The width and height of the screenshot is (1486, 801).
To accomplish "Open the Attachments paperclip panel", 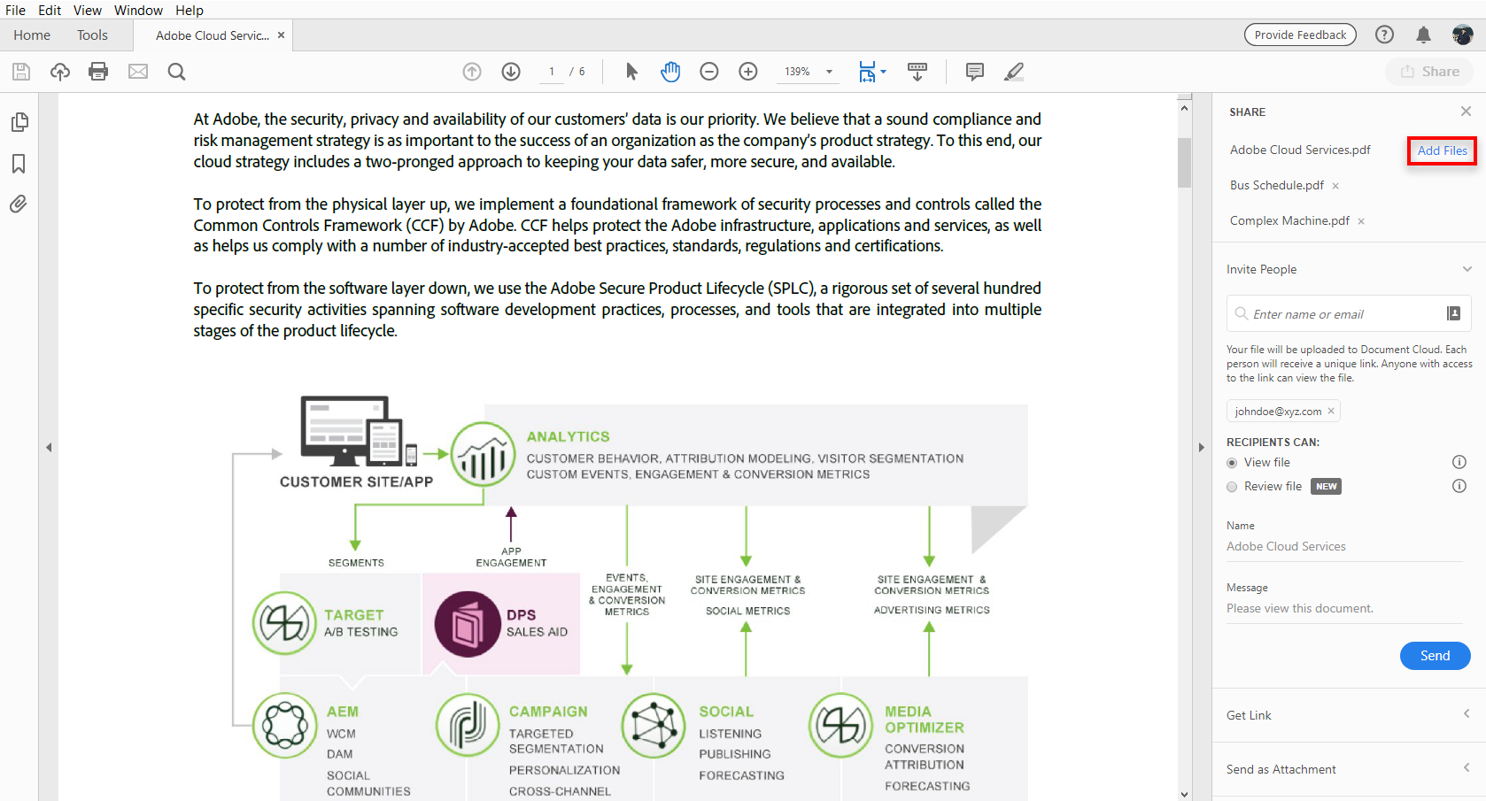I will tap(19, 204).
